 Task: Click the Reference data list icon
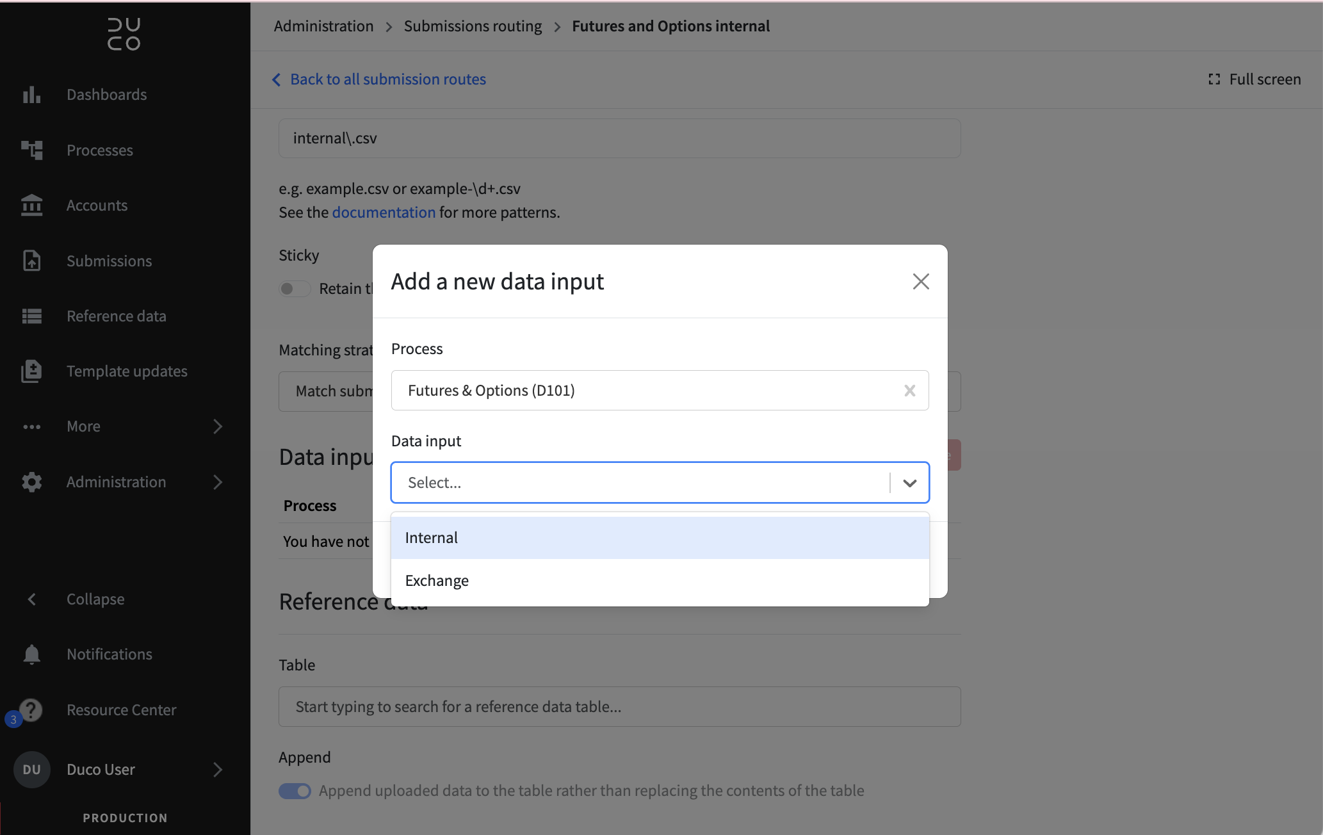[x=31, y=316]
